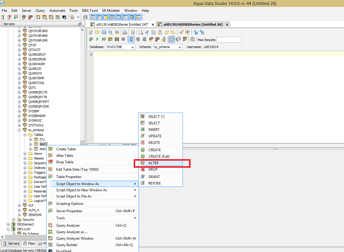344x252 pixels.
Task: Click the Scripting Options toolbar icon before view buttons
Action: [85, 17]
